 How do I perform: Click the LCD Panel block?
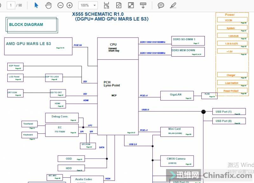click(x=15, y=78)
